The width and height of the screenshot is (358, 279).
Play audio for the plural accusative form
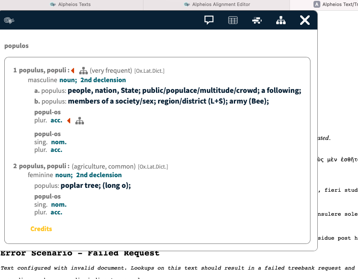69,120
